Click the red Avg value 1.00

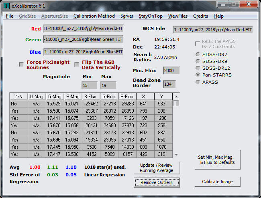tap(35, 167)
